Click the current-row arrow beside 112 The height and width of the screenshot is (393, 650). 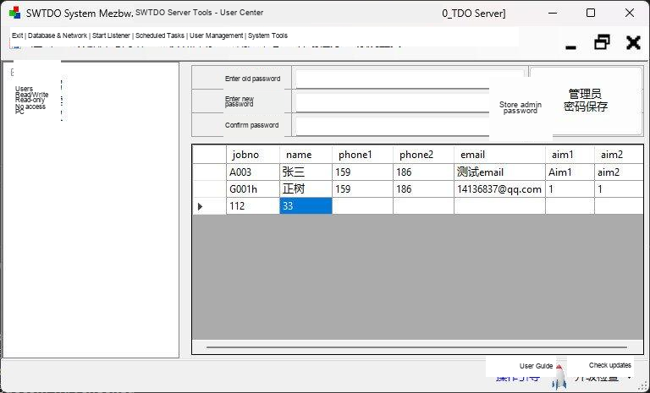(201, 206)
